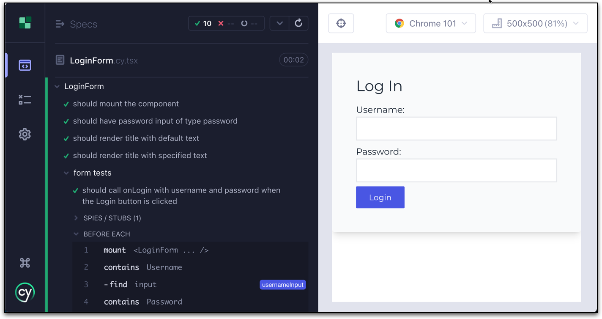Screen dimensions: 602x319
Task: Click the Login button in the preview pane
Action: pos(380,197)
